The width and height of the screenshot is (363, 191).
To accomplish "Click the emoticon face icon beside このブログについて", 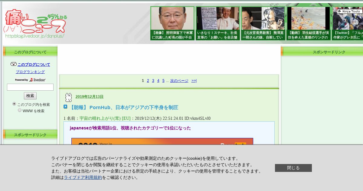I will click(13, 64).
